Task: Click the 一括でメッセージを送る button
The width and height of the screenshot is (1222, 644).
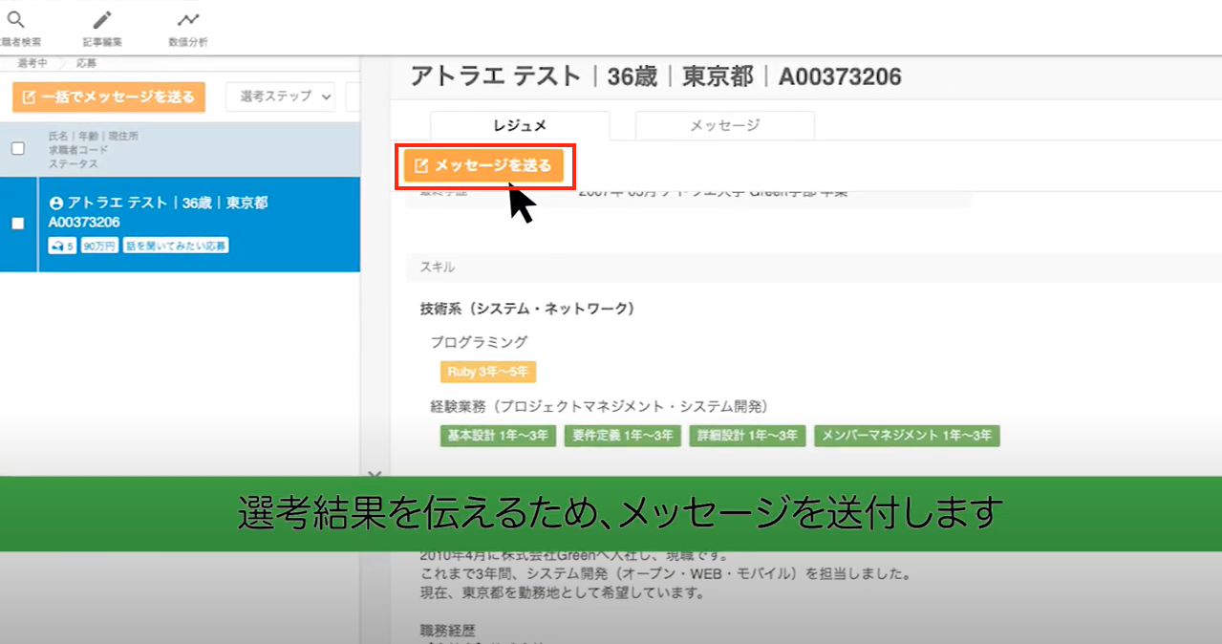Action: click(x=109, y=97)
